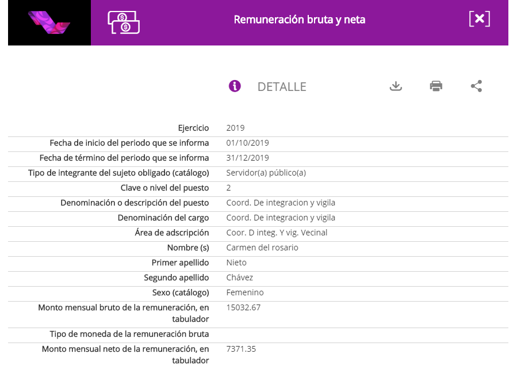This screenshot has width=517, height=369.
Task: Click the Sexo (catálogo) label
Action: 181,292
